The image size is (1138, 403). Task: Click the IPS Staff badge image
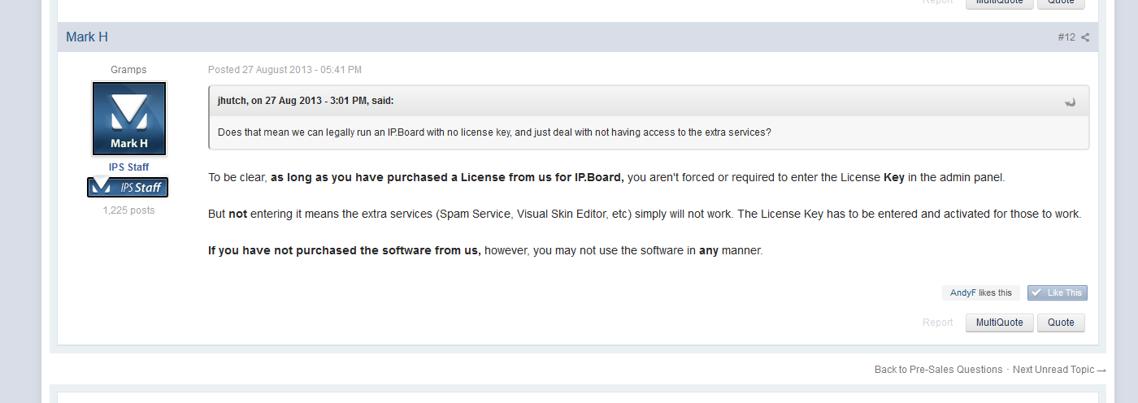point(128,188)
